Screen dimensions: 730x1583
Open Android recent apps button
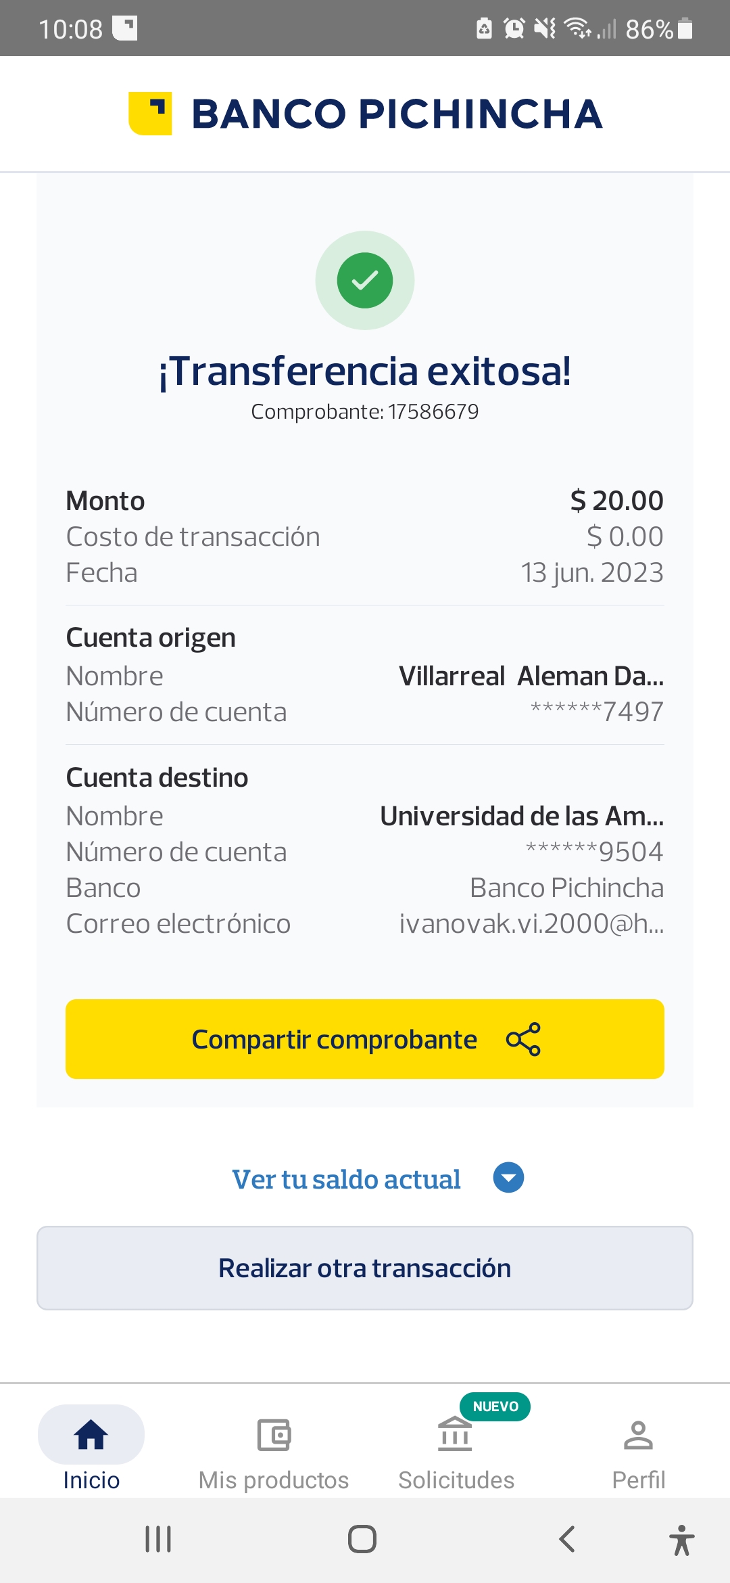click(x=158, y=1539)
